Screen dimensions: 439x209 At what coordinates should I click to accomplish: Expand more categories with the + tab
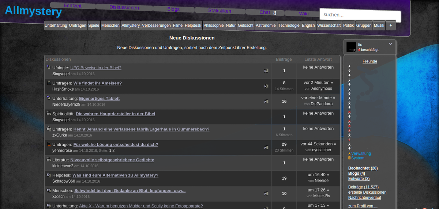tap(391, 26)
